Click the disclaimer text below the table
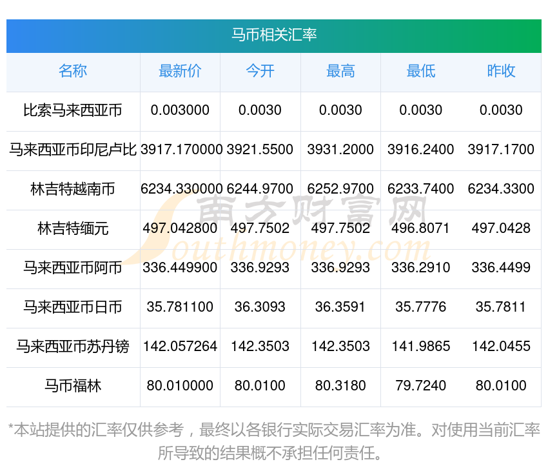 point(274,441)
